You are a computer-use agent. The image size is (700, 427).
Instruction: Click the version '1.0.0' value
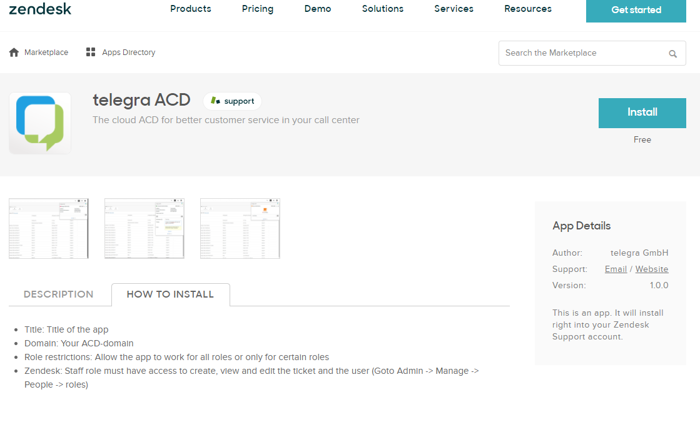coord(659,286)
